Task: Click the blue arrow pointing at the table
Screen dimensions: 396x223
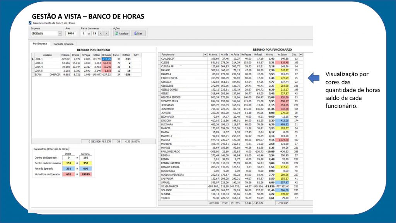Action: (314, 78)
